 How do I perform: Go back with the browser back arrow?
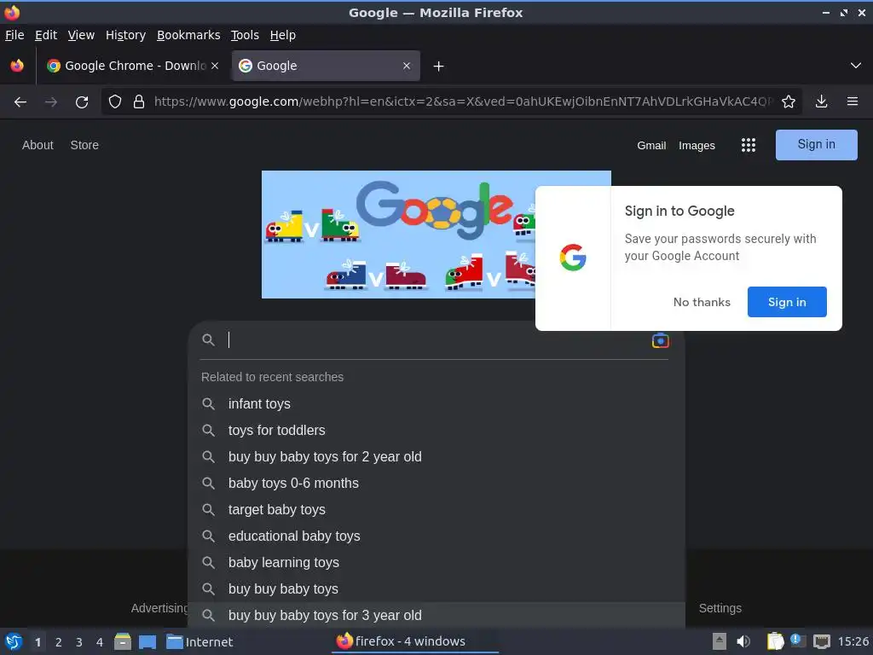tap(20, 102)
